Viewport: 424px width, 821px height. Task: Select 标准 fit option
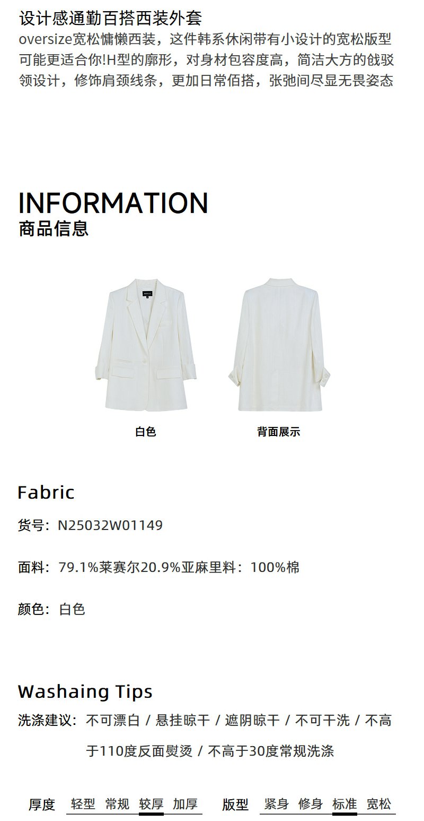(344, 803)
